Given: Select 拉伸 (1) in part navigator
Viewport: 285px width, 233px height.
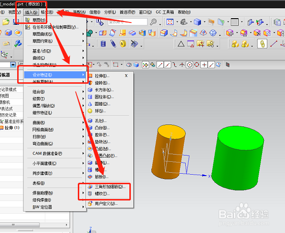Looking at the screenshot, I should pos(12,128).
